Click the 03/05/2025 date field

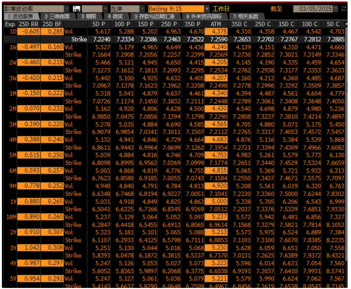tap(313, 9)
